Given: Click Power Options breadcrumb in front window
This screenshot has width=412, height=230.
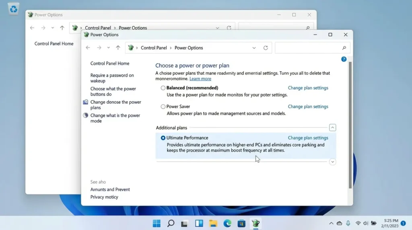Looking at the screenshot, I should pos(189,48).
